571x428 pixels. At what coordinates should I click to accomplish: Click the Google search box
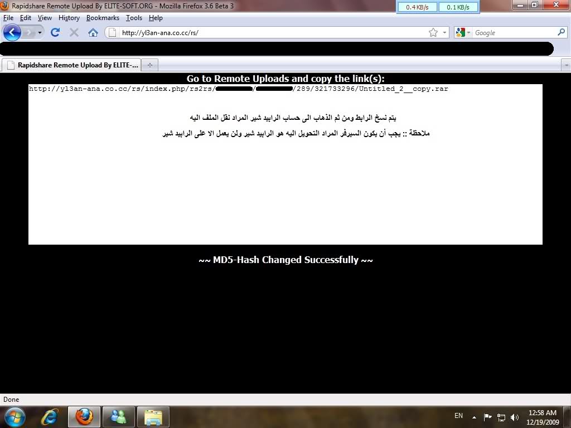[514, 33]
